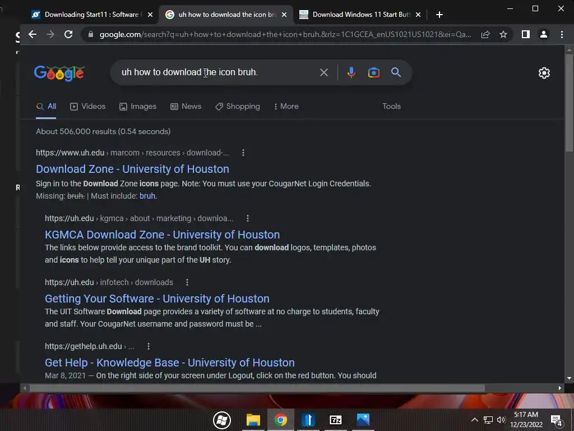The width and height of the screenshot is (574, 431).
Task: Open the Photos app in taskbar
Action: click(363, 420)
